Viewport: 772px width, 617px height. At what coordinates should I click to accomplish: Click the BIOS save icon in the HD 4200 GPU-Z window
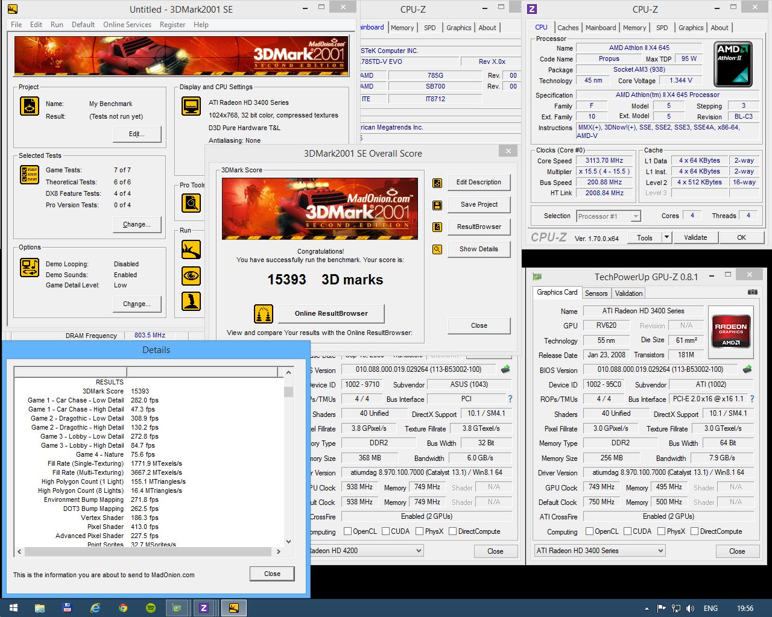pos(505,369)
